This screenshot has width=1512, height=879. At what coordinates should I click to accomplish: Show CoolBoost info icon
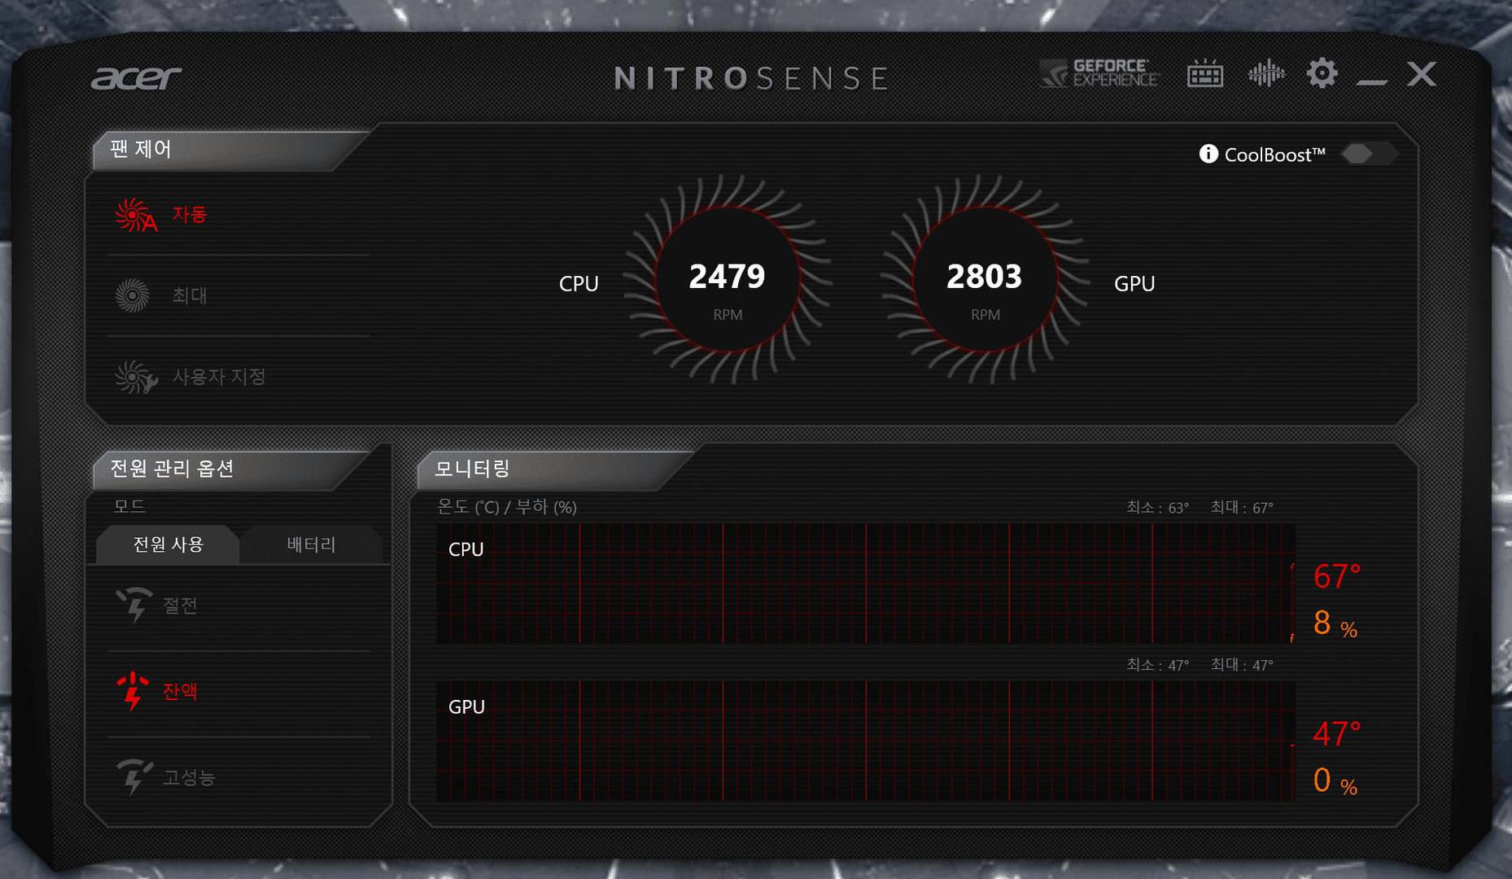[x=1208, y=154]
